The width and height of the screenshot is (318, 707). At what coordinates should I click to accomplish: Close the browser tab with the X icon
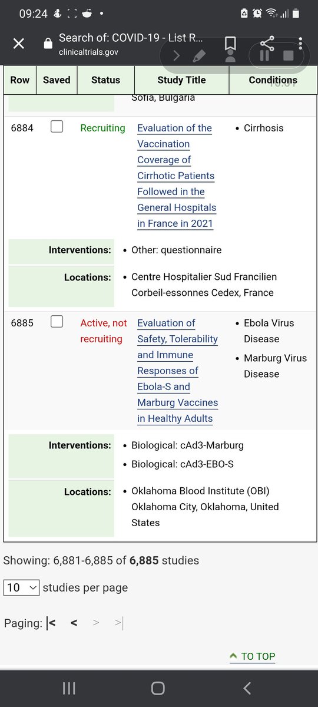19,44
